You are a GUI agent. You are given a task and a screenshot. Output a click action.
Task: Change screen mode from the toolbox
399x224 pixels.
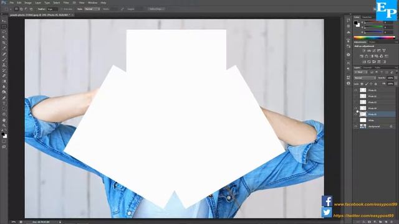[x=4, y=147]
